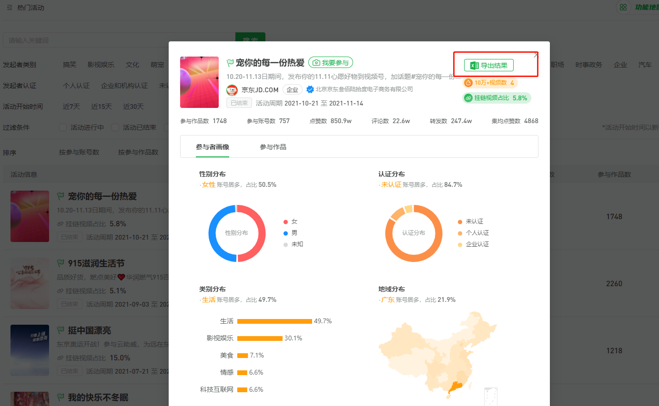659x406 pixels.
Task: Filter by 企业和机构认证
Action: (124, 86)
